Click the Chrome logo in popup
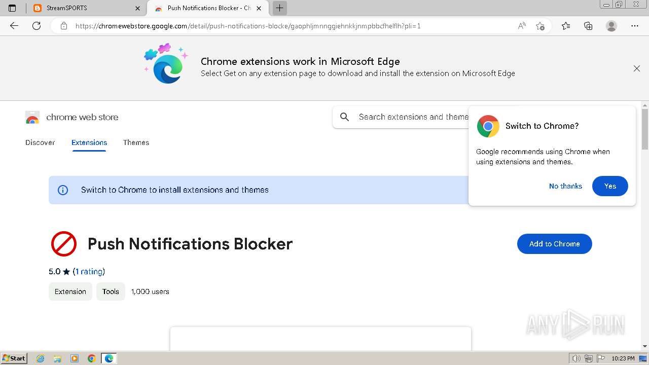The image size is (649, 365). (488, 126)
